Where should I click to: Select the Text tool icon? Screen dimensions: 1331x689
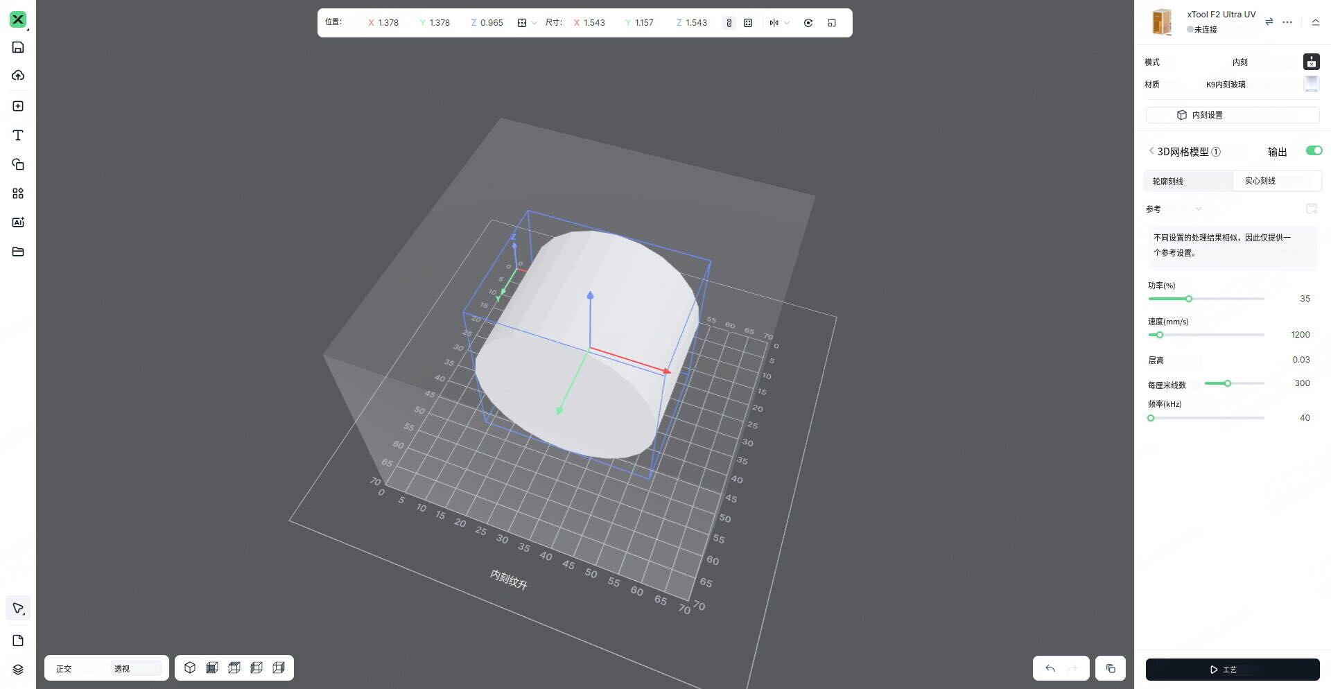[18, 135]
